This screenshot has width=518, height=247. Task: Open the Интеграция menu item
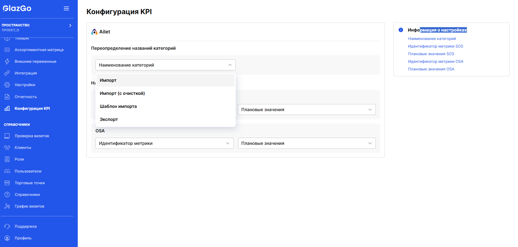26,73
